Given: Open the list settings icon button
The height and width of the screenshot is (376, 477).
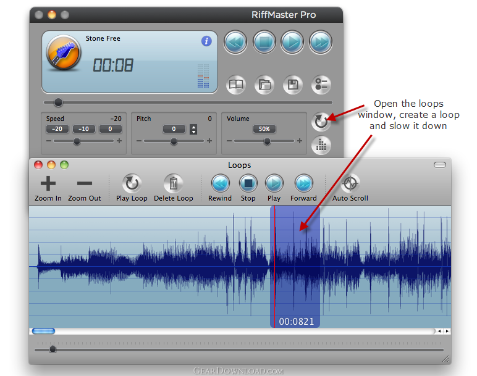Looking at the screenshot, I should click(321, 85).
